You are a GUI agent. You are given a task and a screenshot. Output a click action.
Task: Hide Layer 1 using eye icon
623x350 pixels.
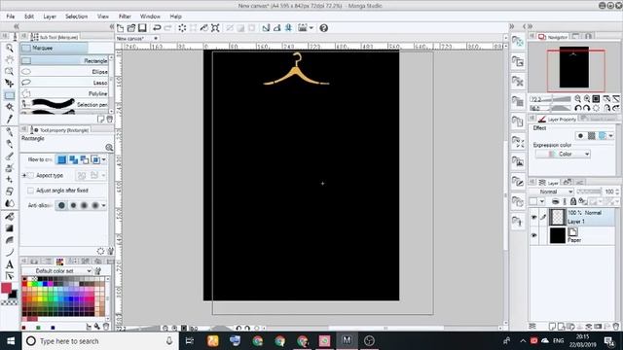[533, 217]
